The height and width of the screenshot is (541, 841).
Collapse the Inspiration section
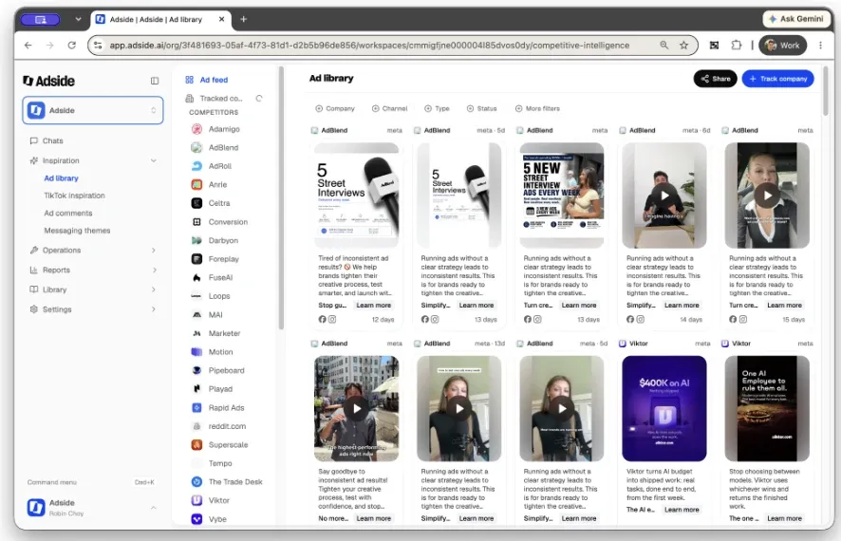tap(154, 160)
